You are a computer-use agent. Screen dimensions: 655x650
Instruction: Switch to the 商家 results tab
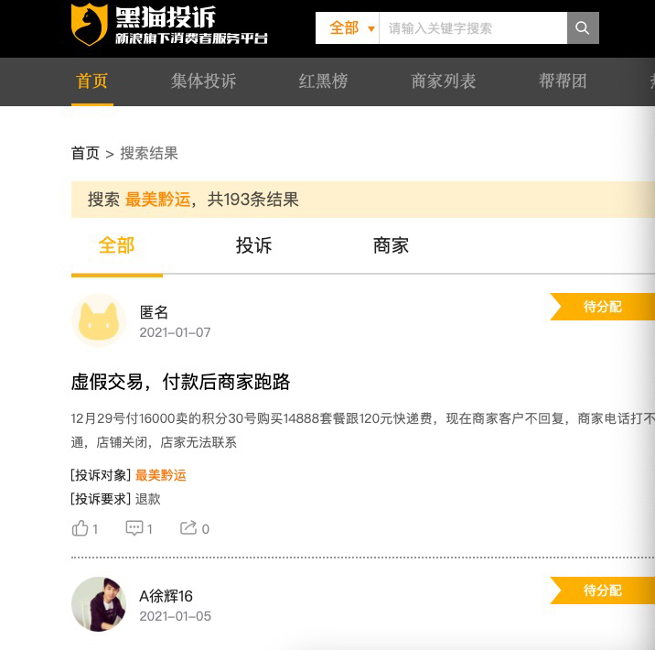coord(391,245)
